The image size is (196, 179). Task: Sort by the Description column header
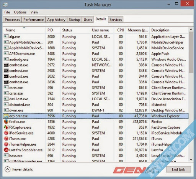coord(169,30)
